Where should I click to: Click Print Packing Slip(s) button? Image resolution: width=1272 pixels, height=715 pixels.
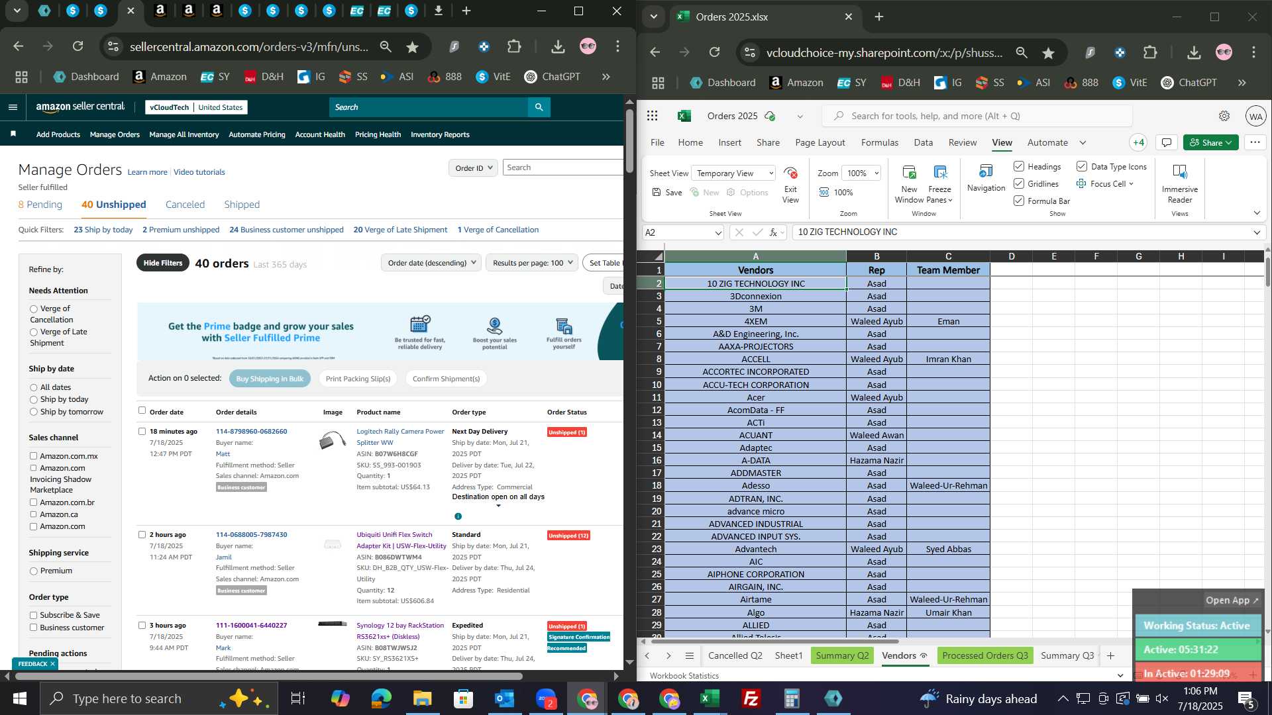pyautogui.click(x=358, y=379)
